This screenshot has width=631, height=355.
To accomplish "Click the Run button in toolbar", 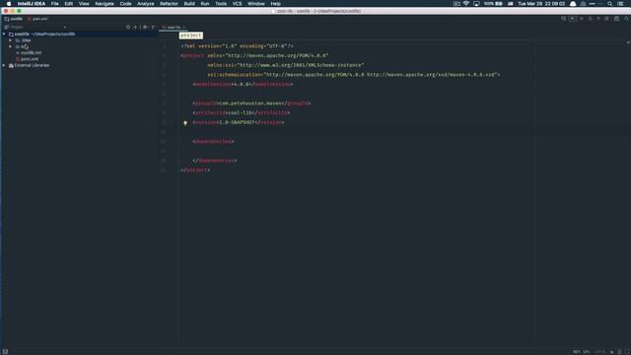I will click(x=582, y=19).
